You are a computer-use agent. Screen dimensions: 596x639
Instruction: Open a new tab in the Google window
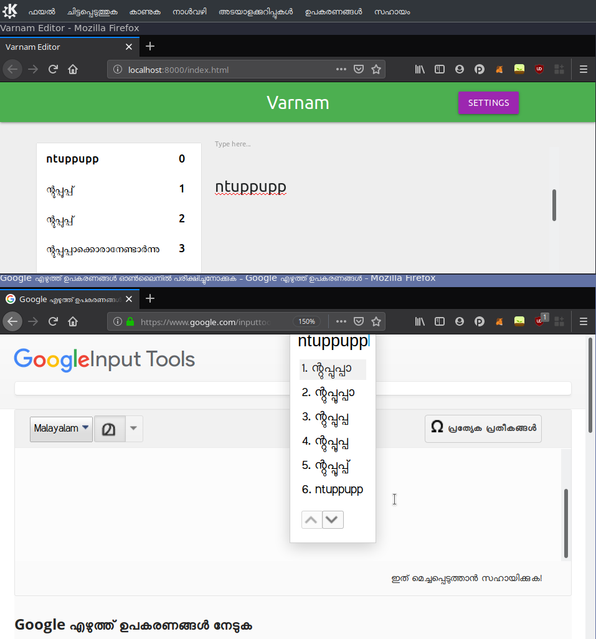[x=150, y=299]
